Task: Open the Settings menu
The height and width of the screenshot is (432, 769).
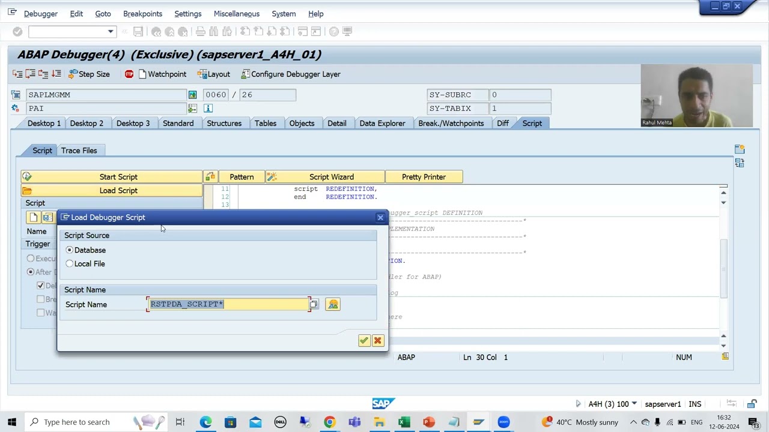Action: [x=188, y=14]
